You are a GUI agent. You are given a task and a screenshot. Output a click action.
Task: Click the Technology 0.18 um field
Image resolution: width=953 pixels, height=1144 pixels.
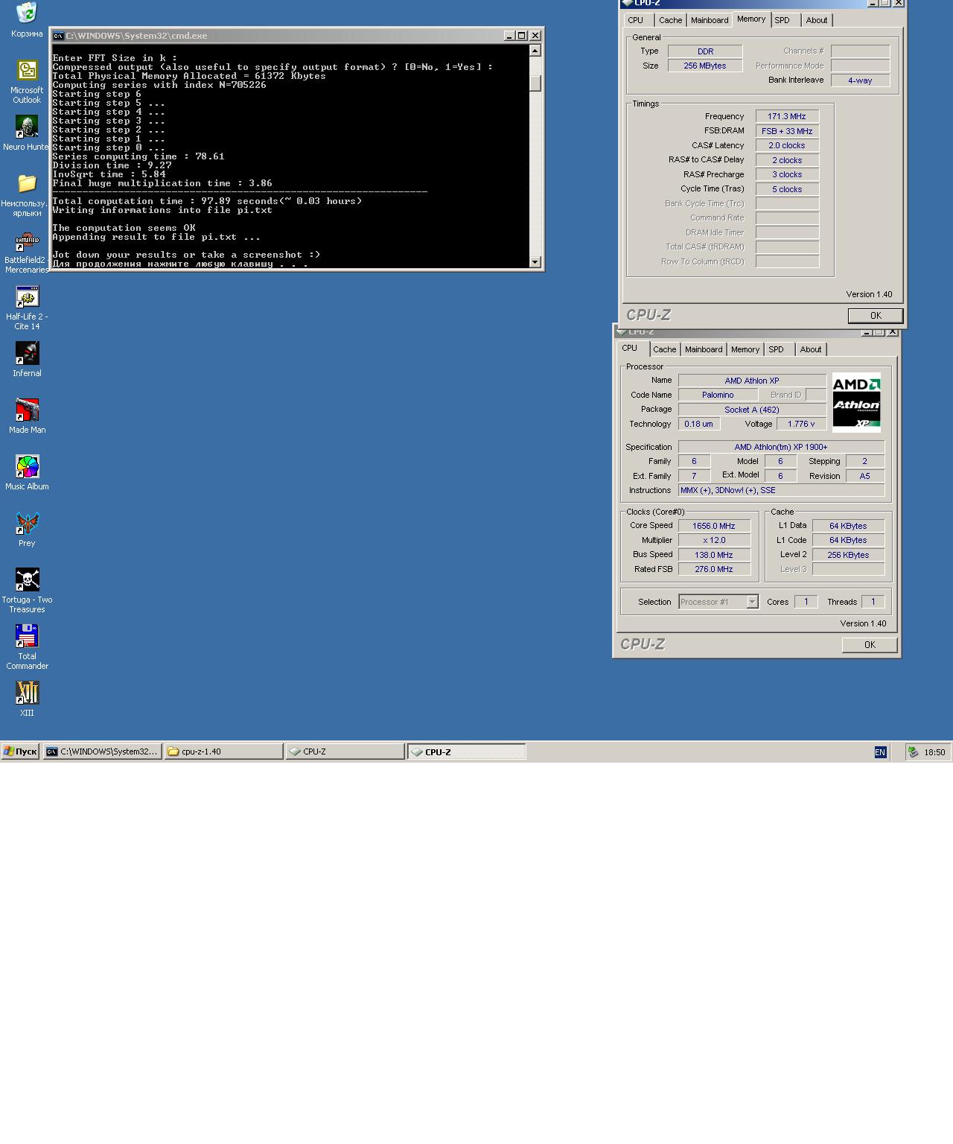698,424
